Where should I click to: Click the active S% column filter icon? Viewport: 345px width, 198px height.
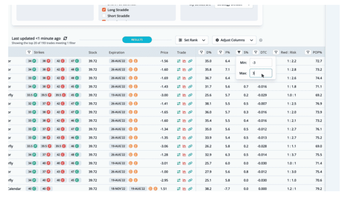239,52
